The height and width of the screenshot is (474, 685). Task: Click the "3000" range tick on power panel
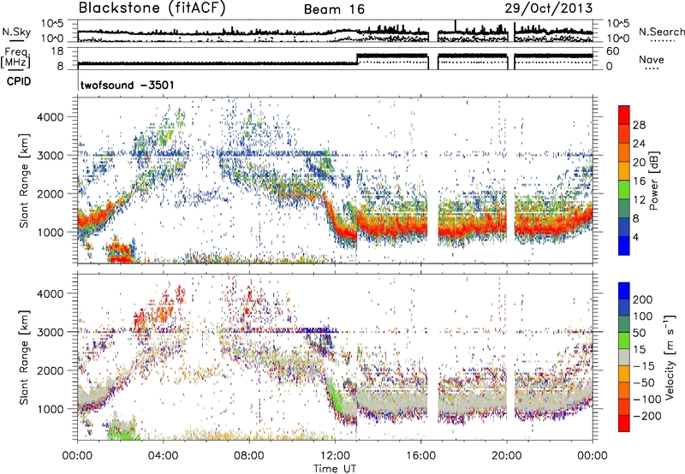pos(50,156)
